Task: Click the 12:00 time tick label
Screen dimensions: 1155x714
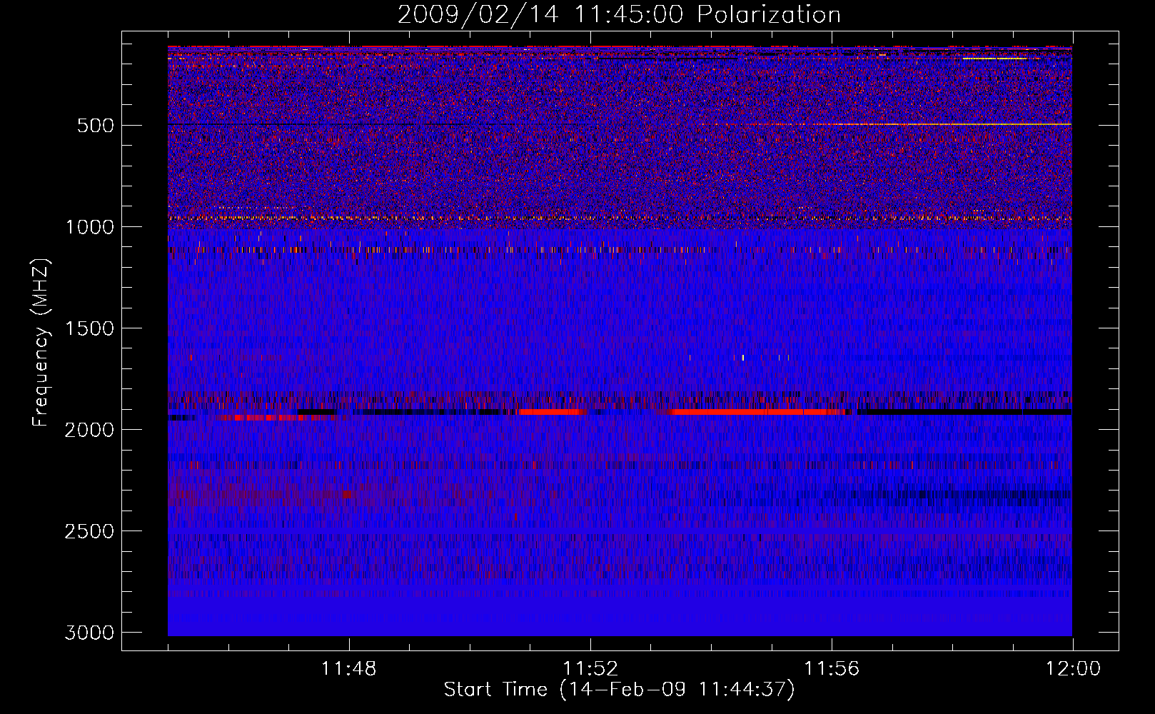Action: pos(1073,669)
